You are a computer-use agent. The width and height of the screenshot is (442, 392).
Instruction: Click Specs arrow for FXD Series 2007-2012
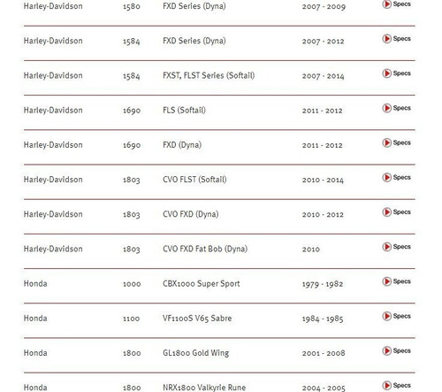tap(396, 39)
